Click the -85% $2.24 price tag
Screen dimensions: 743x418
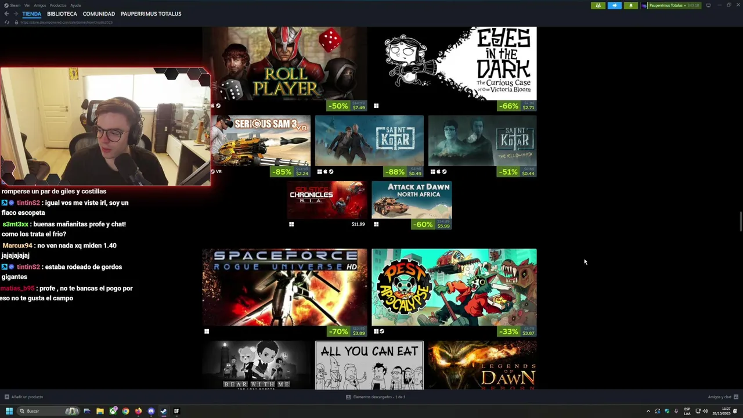tap(291, 172)
